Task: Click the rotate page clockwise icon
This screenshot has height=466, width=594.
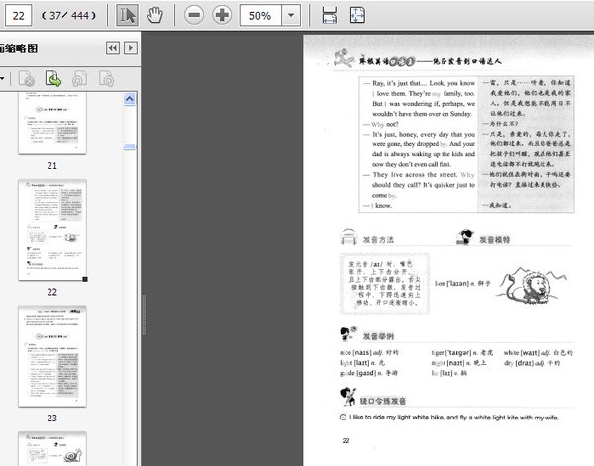Action: [107, 79]
